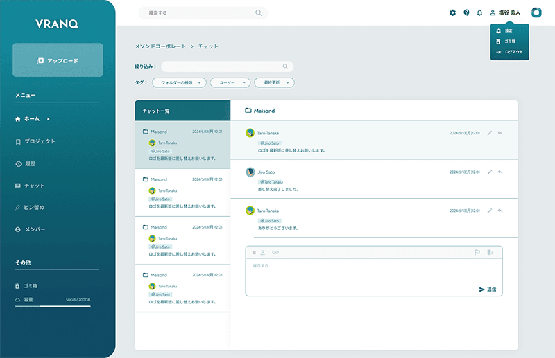This screenshot has height=358, width=555.
Task: Click the trash icon in the reply toolbar
Action: pos(490,252)
